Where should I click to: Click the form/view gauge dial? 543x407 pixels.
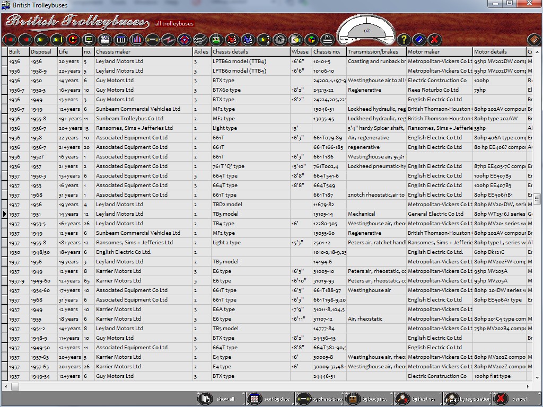366,32
